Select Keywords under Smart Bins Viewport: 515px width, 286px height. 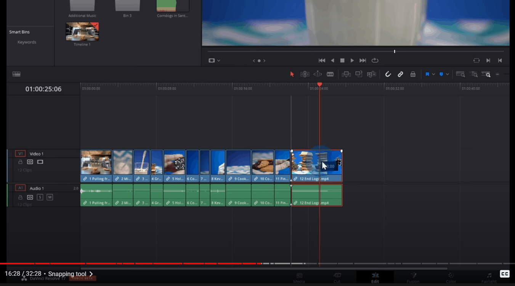click(x=27, y=42)
